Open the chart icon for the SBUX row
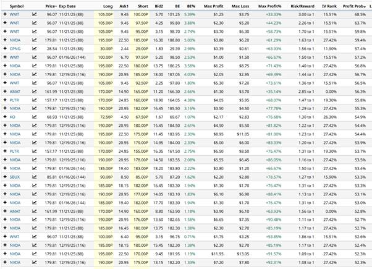 35,177
